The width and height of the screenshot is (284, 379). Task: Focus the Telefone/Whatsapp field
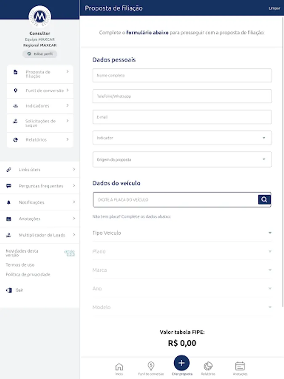(x=182, y=96)
